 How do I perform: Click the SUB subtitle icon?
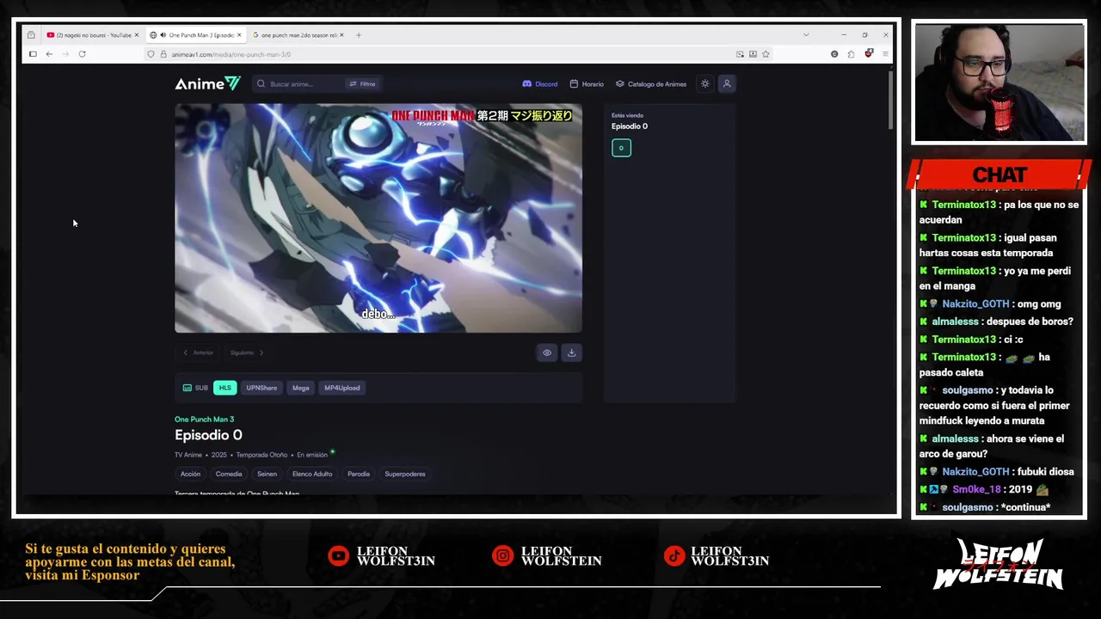coord(188,388)
